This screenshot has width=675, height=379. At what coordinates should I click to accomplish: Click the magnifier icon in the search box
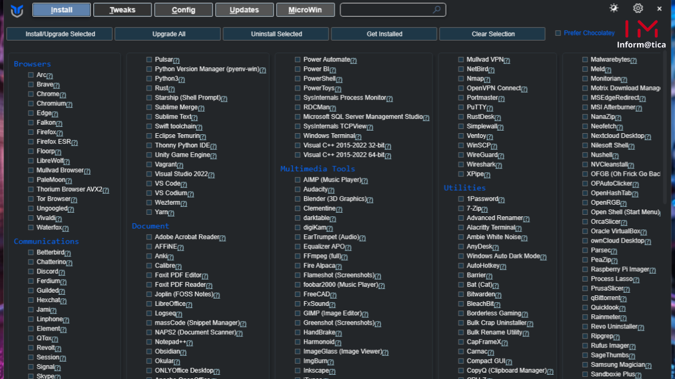437,9
